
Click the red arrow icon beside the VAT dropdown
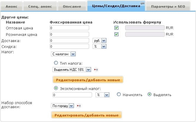(x=96, y=70)
